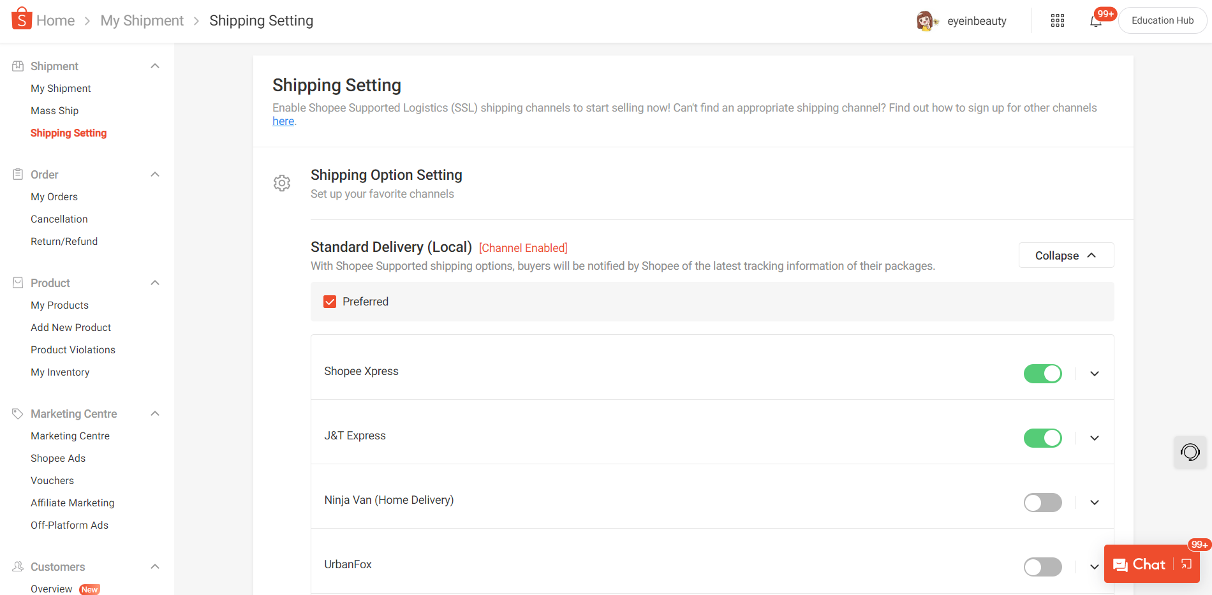Enable Ninja Van (Home Delivery) toggle
Screen dimensions: 1212x595
[1042, 503]
